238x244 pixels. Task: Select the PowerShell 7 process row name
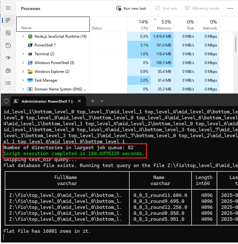pos(45,45)
